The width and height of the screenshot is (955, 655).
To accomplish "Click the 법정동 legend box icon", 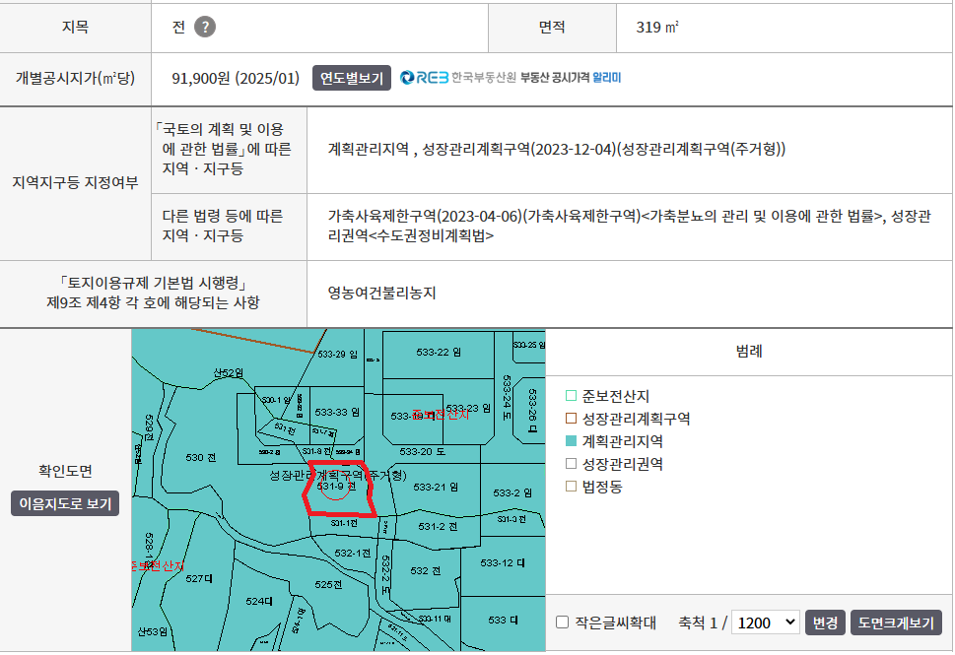I will point(571,487).
